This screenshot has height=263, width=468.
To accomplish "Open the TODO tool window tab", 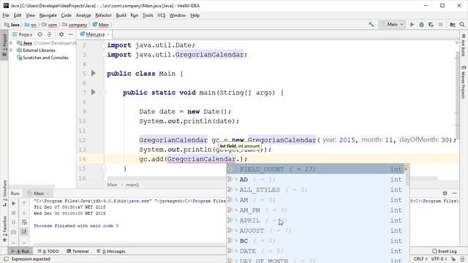I will pos(48,251).
